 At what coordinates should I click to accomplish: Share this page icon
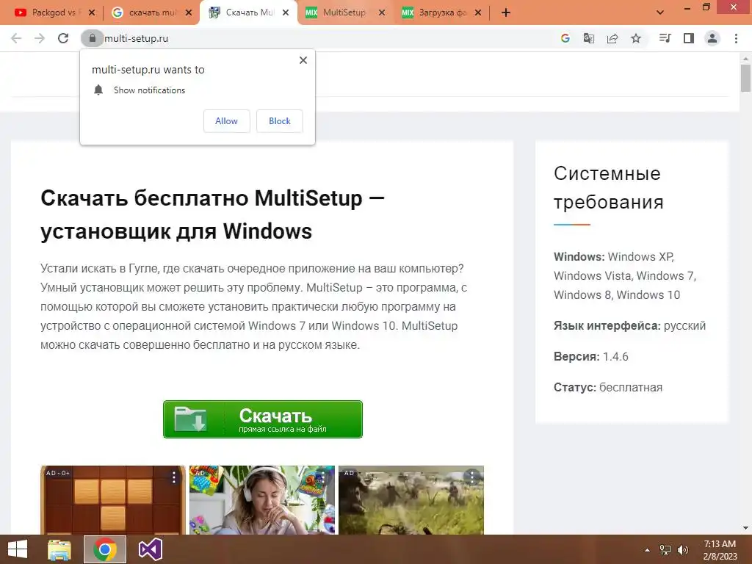tap(612, 38)
